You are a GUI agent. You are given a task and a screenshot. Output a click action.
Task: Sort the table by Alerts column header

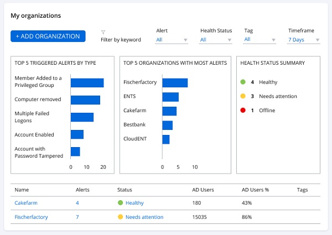[82, 190]
